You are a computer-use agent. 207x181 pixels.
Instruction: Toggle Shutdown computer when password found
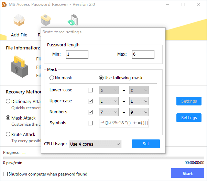[x=5, y=174]
